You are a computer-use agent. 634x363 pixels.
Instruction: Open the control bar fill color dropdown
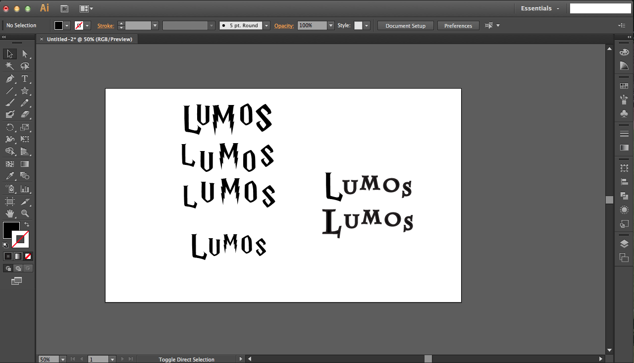[67, 25]
